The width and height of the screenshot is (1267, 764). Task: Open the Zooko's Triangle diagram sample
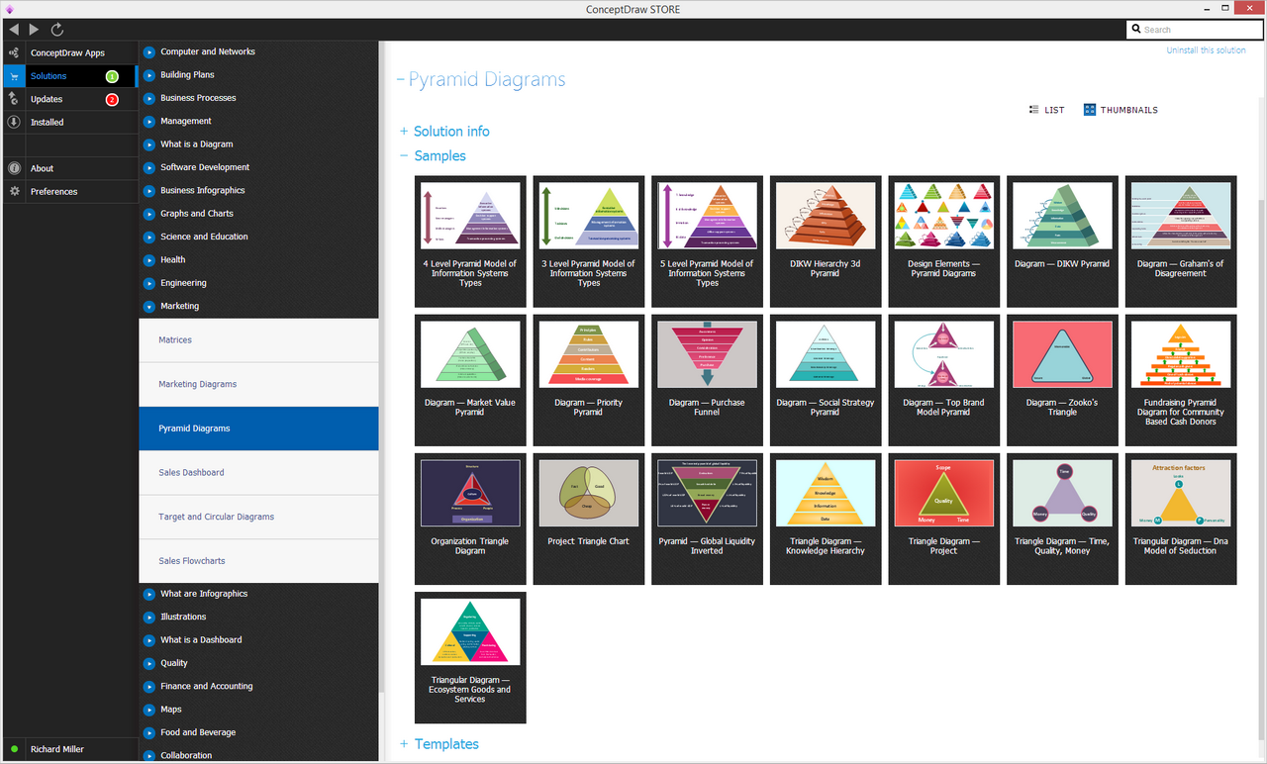click(1062, 380)
